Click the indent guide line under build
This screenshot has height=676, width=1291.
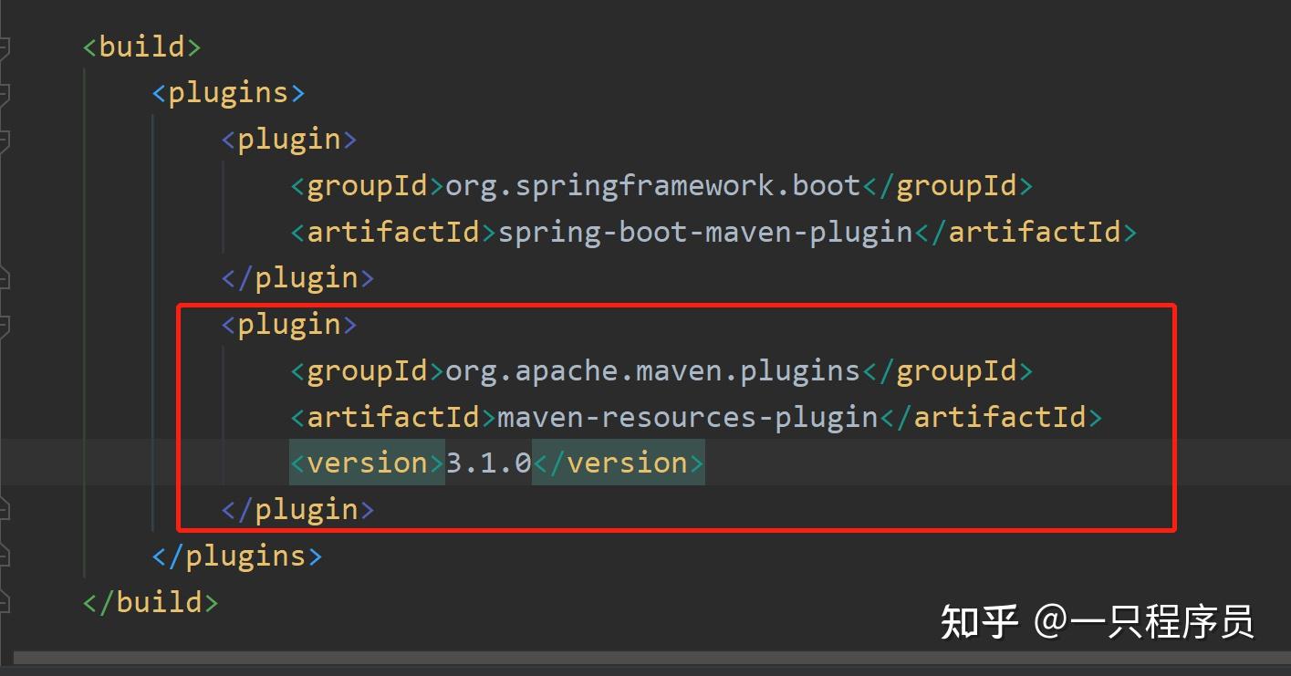[x=87, y=319]
